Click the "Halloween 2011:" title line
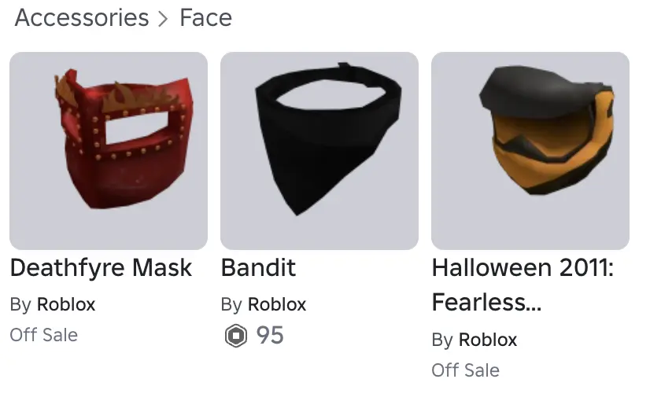The width and height of the screenshot is (650, 412). click(x=523, y=268)
